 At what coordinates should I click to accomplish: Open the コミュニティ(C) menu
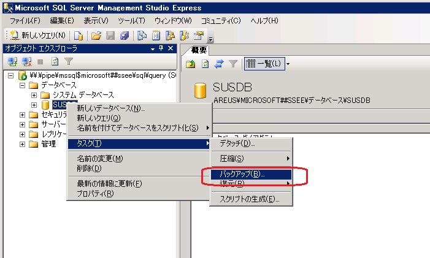click(221, 21)
